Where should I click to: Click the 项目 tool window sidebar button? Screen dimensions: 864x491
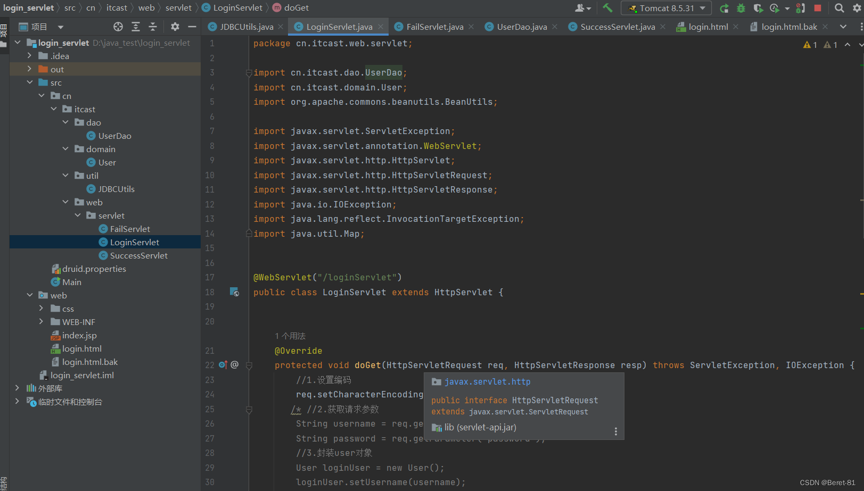[x=4, y=31]
